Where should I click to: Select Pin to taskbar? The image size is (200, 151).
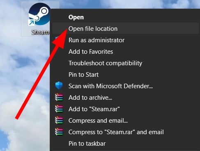coord(125,144)
